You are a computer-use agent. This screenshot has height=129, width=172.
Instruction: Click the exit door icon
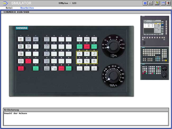click(168, 3)
